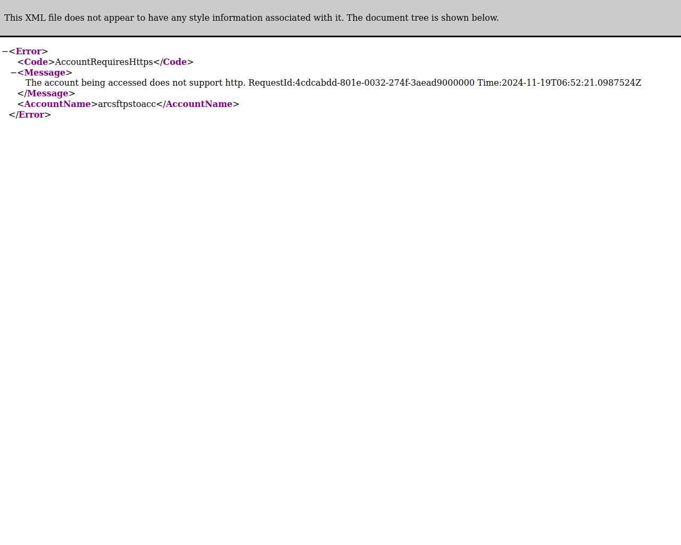The width and height of the screenshot is (681, 545).
Task: Click the error message text about http
Action: click(333, 83)
